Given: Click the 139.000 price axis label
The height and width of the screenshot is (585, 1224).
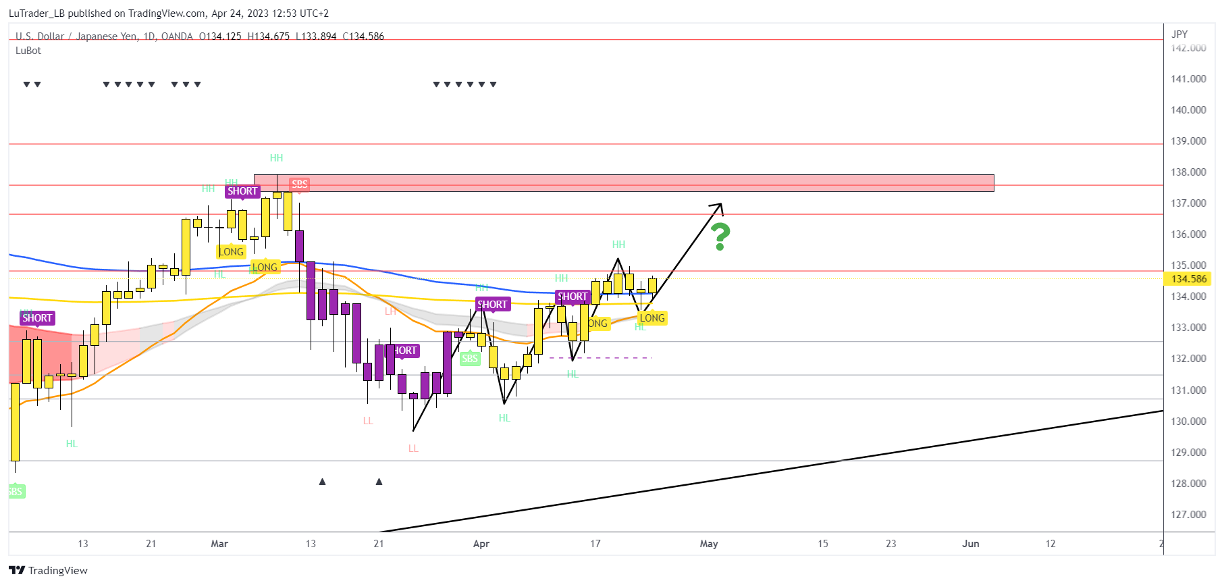Looking at the screenshot, I should pos(1188,141).
